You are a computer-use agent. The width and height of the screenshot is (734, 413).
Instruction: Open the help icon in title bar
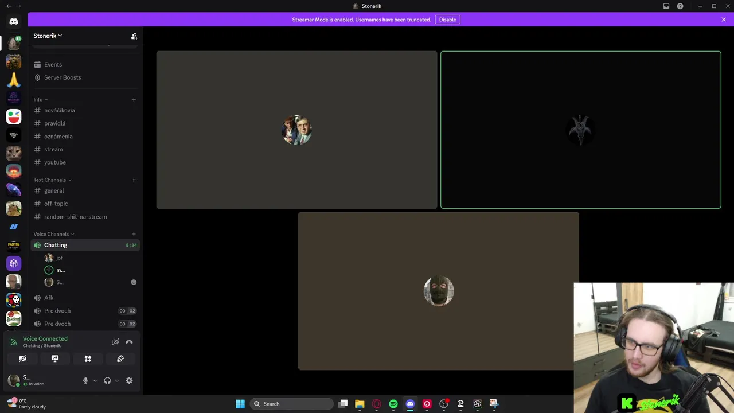click(680, 6)
